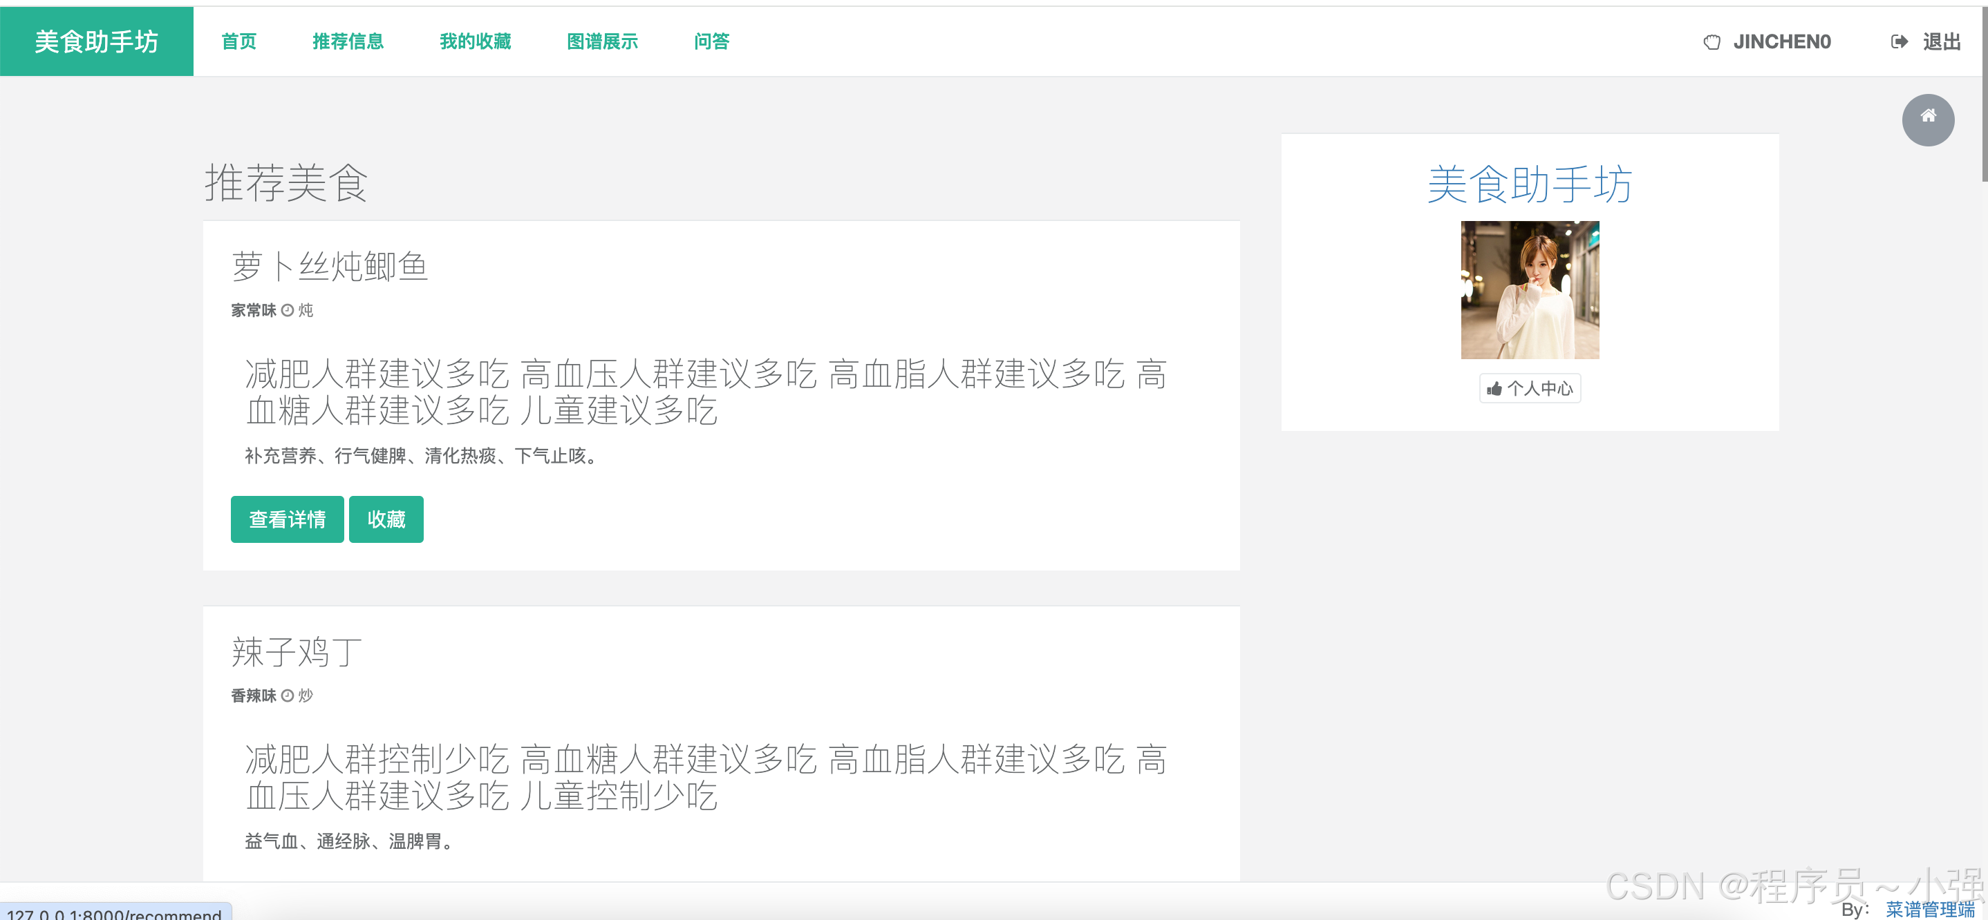The width and height of the screenshot is (1988, 920).
Task: Open the 首页 navigation tab
Action: click(x=238, y=41)
